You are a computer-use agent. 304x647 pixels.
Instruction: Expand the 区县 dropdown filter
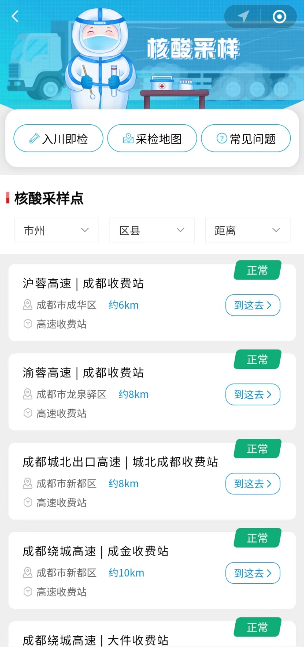(152, 230)
